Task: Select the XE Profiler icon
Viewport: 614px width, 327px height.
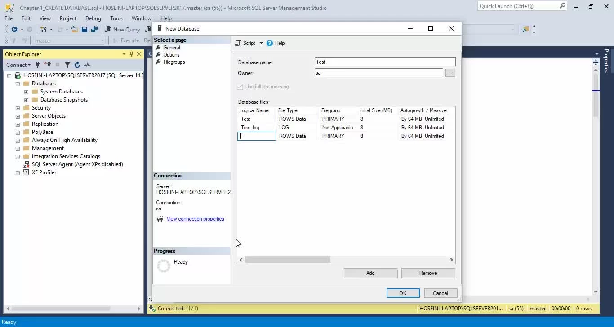Action: (26, 172)
